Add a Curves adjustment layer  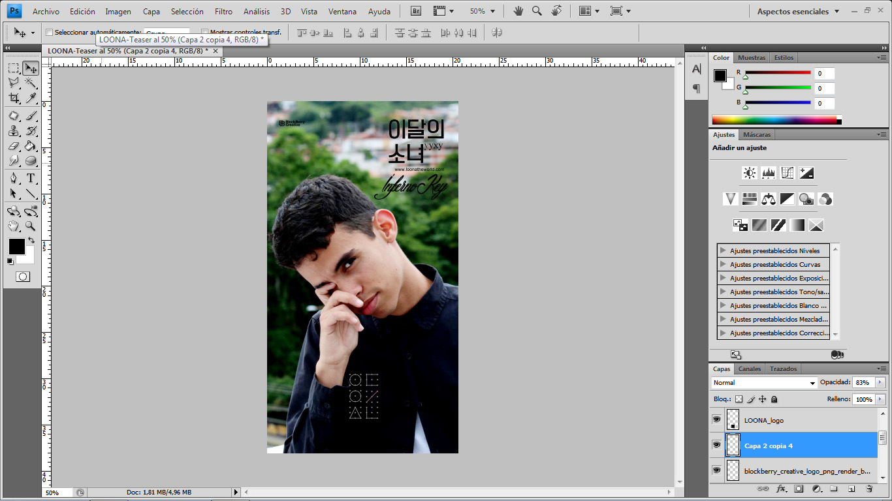[x=787, y=173]
